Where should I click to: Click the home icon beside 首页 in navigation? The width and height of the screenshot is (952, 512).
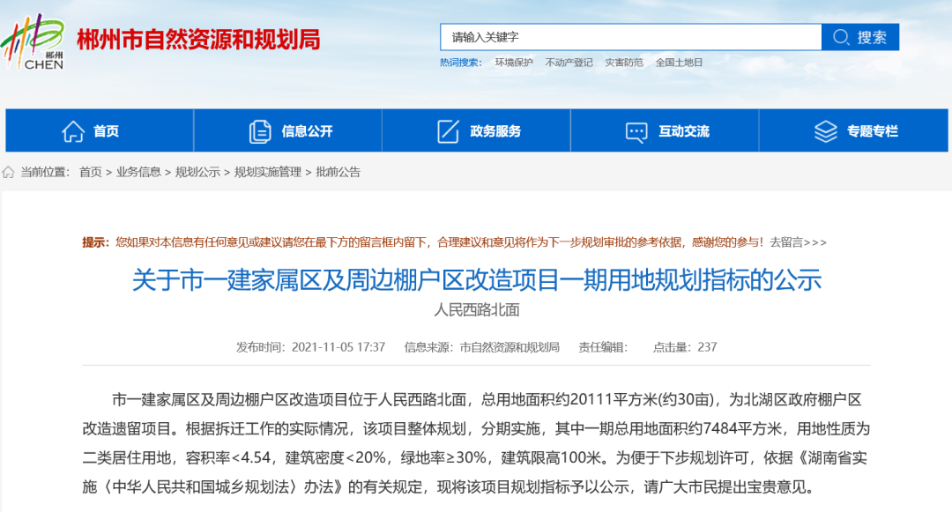click(x=72, y=130)
